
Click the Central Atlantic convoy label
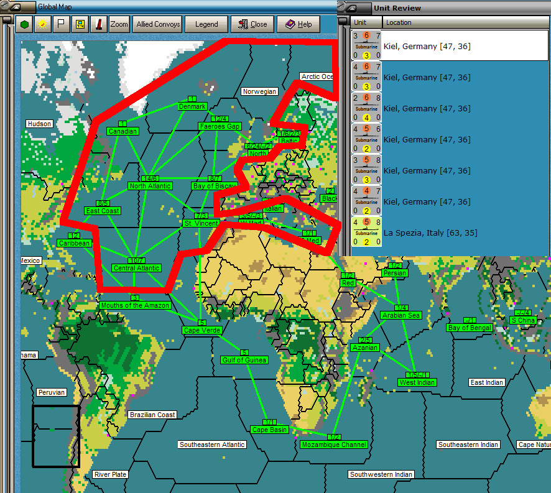(136, 268)
